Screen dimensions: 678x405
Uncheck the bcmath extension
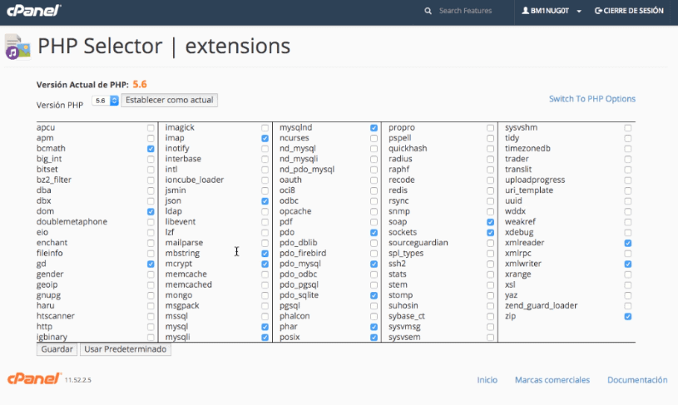[x=151, y=149]
